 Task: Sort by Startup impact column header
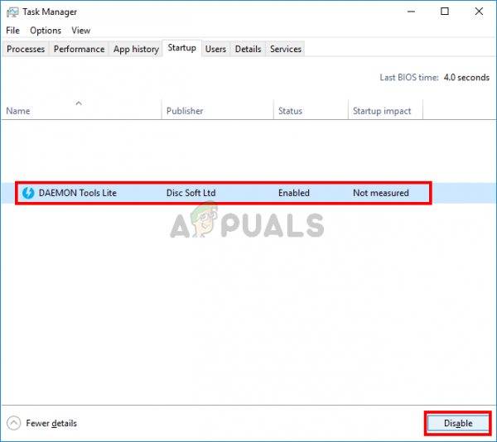coord(385,111)
